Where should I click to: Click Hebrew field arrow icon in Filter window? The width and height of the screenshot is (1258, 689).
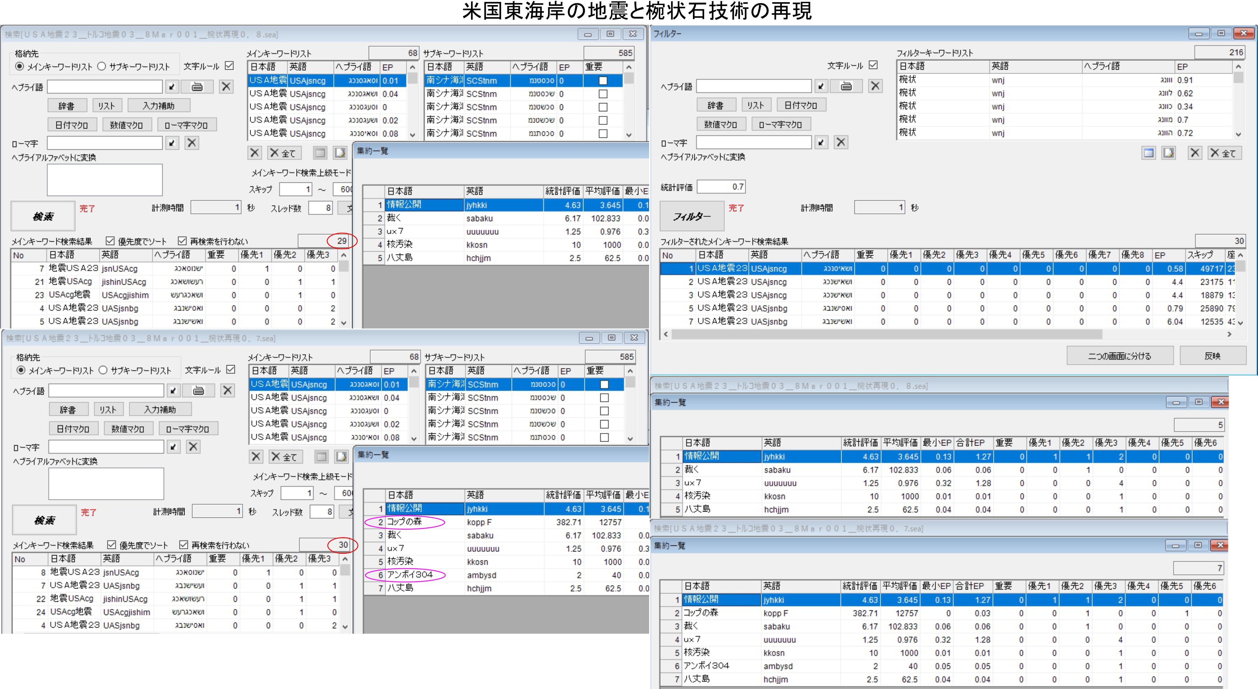point(821,87)
